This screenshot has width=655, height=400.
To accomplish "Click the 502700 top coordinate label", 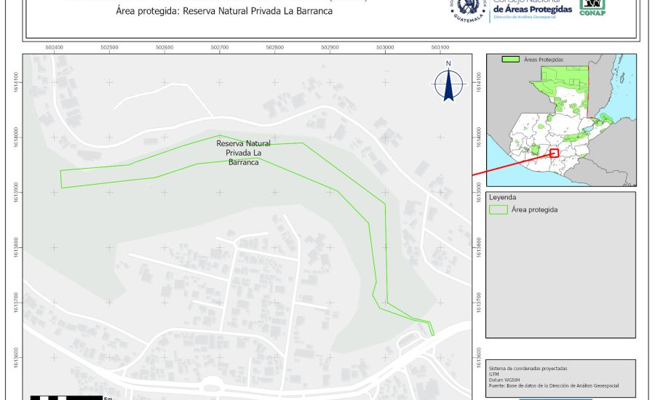I will (220, 47).
